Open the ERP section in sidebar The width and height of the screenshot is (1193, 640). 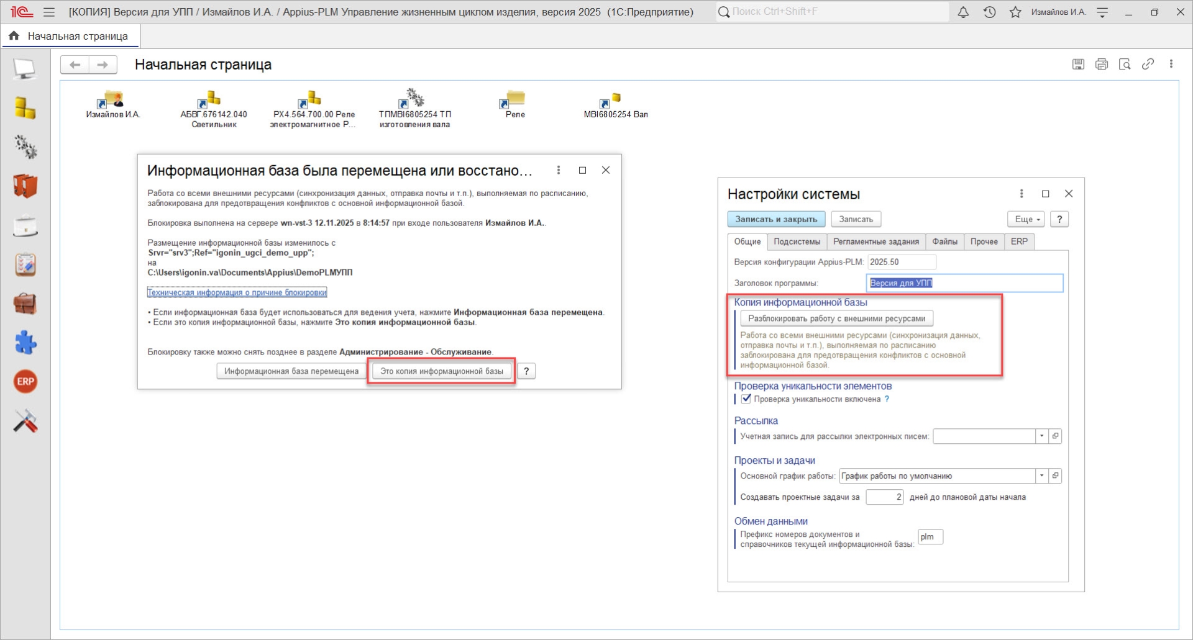(25, 381)
